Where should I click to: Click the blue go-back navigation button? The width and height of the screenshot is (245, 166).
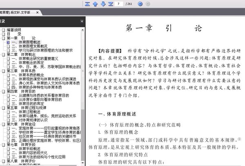[x=140, y=4]
